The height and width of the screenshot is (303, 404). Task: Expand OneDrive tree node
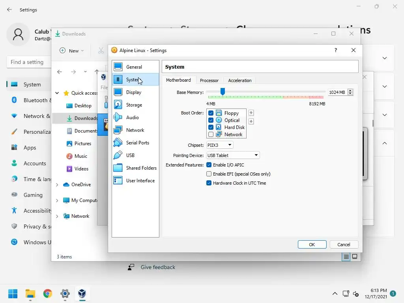[x=57, y=185]
